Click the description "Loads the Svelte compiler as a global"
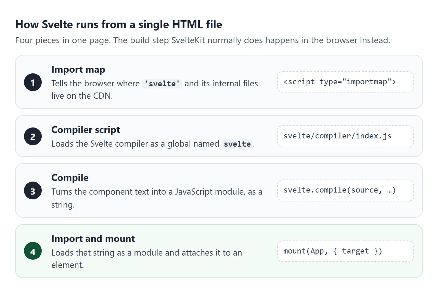Image resolution: width=438 pixels, height=296 pixels. point(153,144)
